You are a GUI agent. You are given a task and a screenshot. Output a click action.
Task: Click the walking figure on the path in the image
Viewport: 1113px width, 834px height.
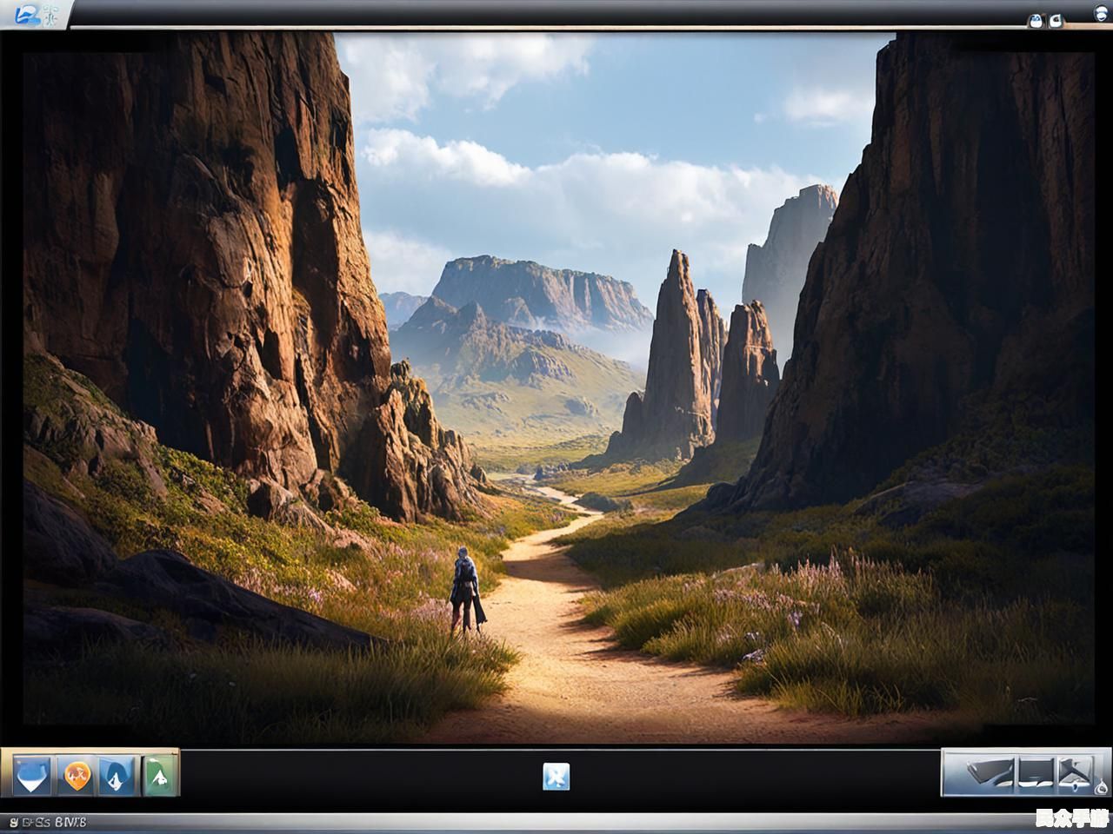pyautogui.click(x=466, y=591)
